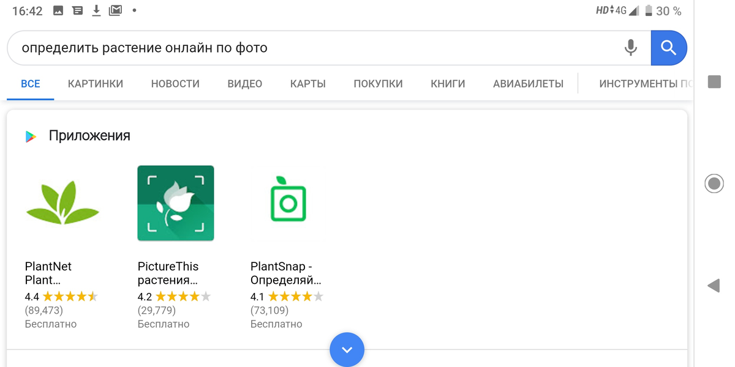Screen dimensions: 735x367
Task: Open the НОВОСТИ results tab
Action: (x=175, y=84)
